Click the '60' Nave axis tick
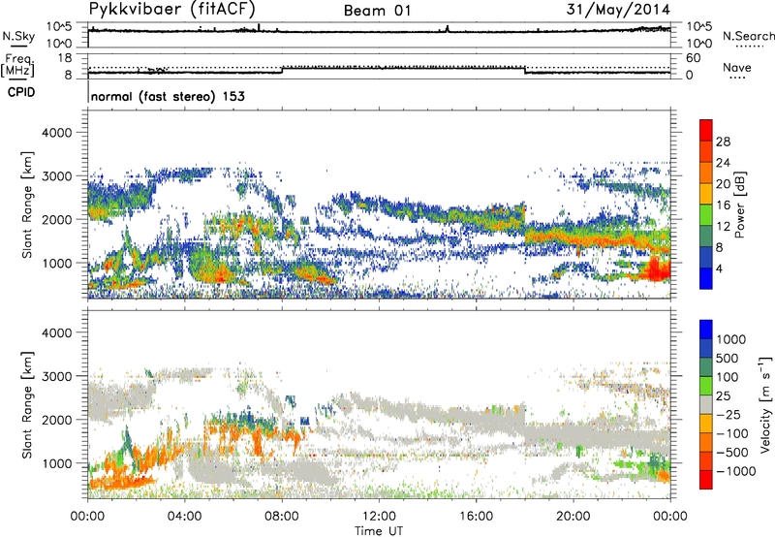775x537 pixels. click(x=693, y=58)
